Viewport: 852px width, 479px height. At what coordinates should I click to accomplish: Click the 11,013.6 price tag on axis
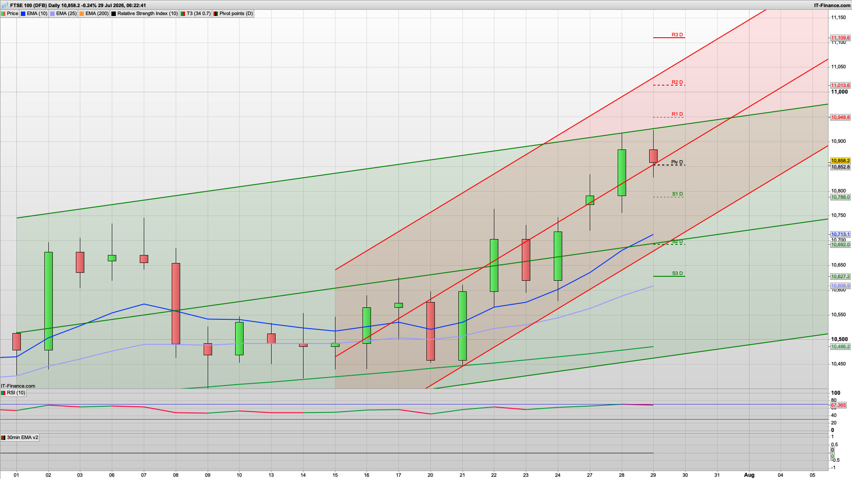point(840,86)
